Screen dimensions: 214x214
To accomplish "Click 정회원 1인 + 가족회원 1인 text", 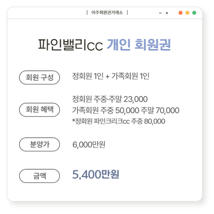I will click(111, 76).
